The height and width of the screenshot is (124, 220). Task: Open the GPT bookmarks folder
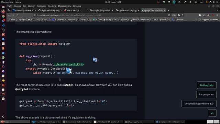pos(83,20)
